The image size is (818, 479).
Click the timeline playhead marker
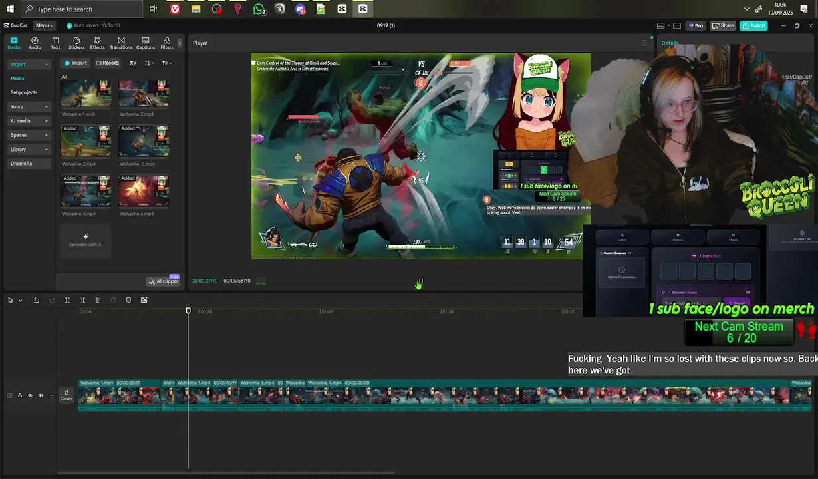[188, 311]
